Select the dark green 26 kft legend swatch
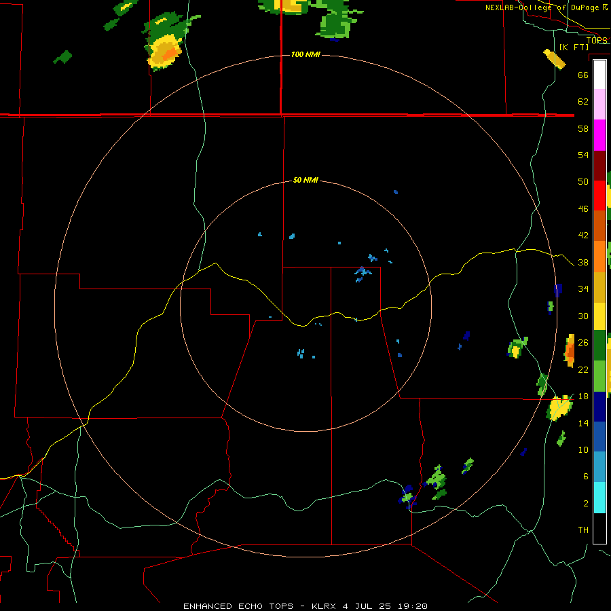Viewport: 611px width, 611px height. 599,346
